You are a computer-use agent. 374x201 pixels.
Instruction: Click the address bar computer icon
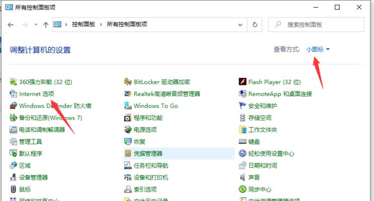tap(57, 24)
